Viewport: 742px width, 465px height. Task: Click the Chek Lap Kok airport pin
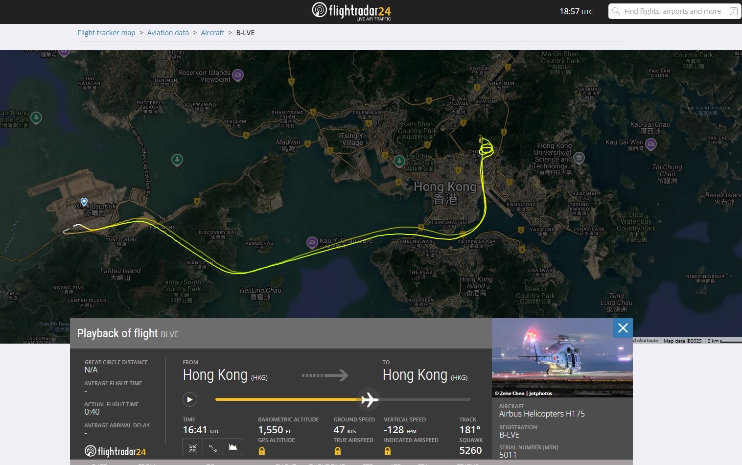pyautogui.click(x=84, y=202)
